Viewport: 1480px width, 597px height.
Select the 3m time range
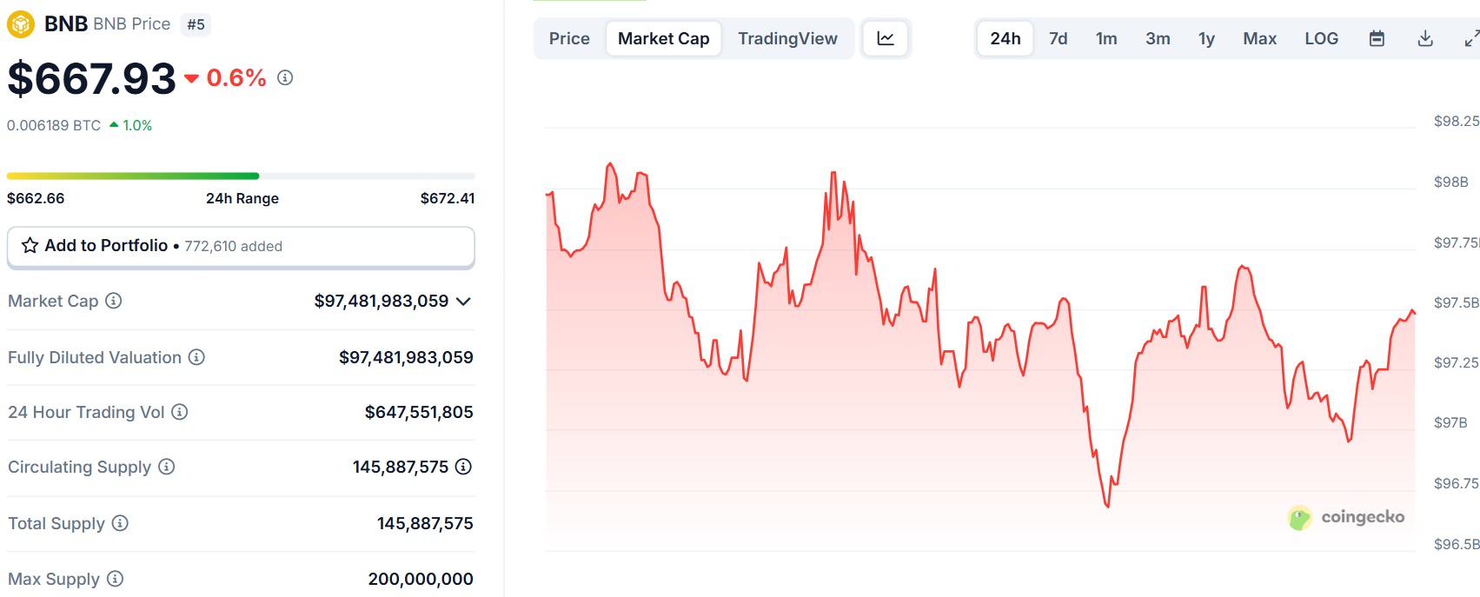pos(1158,38)
